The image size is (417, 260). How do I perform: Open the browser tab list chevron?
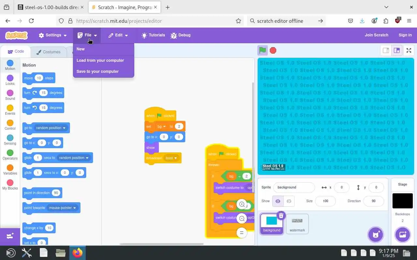(386, 7)
